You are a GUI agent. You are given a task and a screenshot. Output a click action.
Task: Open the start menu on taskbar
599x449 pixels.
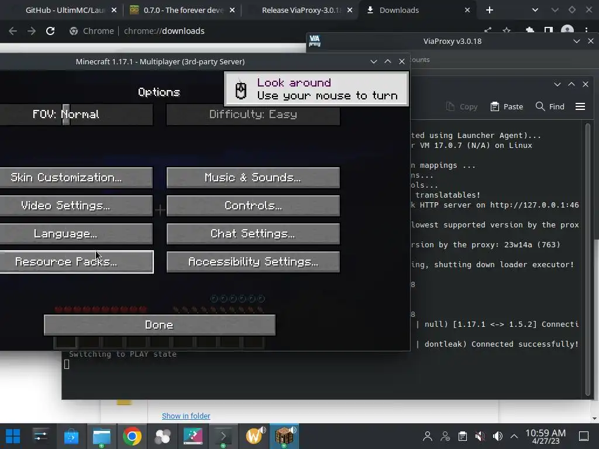[13, 436]
